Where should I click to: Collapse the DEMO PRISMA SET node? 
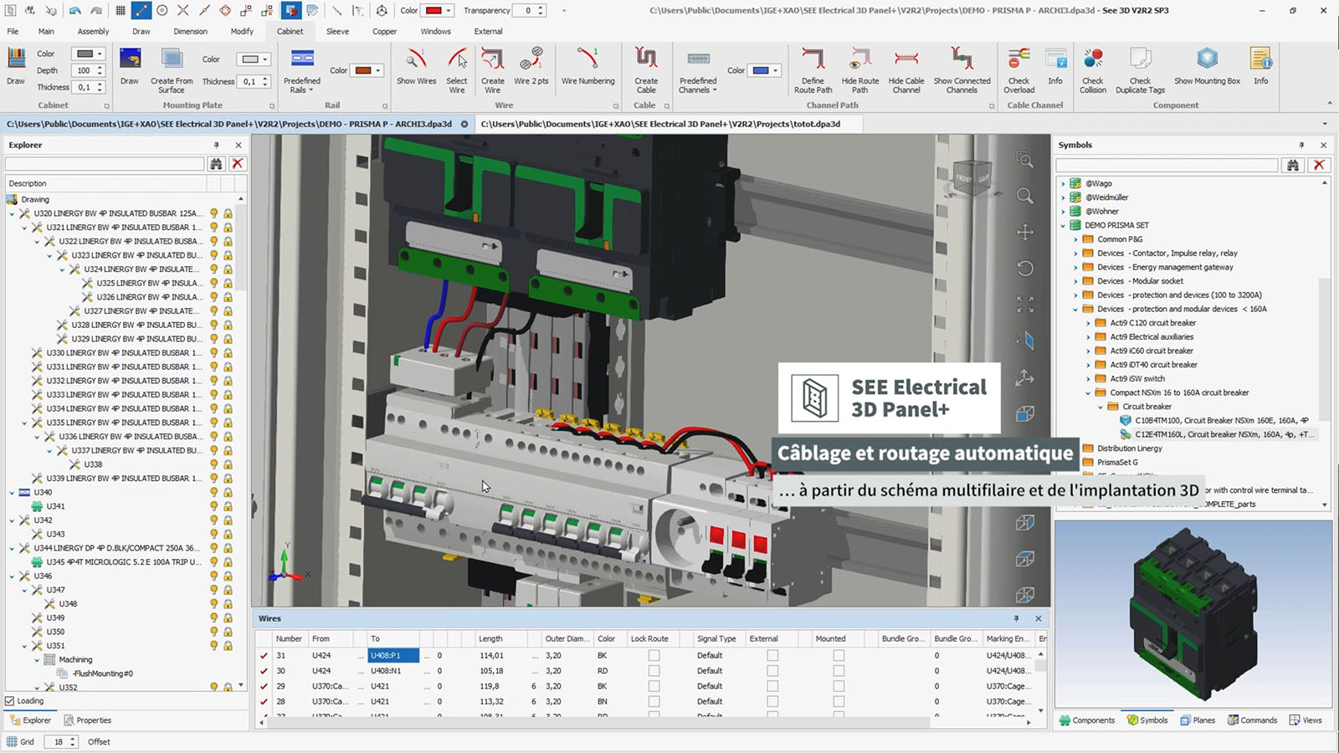point(1064,225)
